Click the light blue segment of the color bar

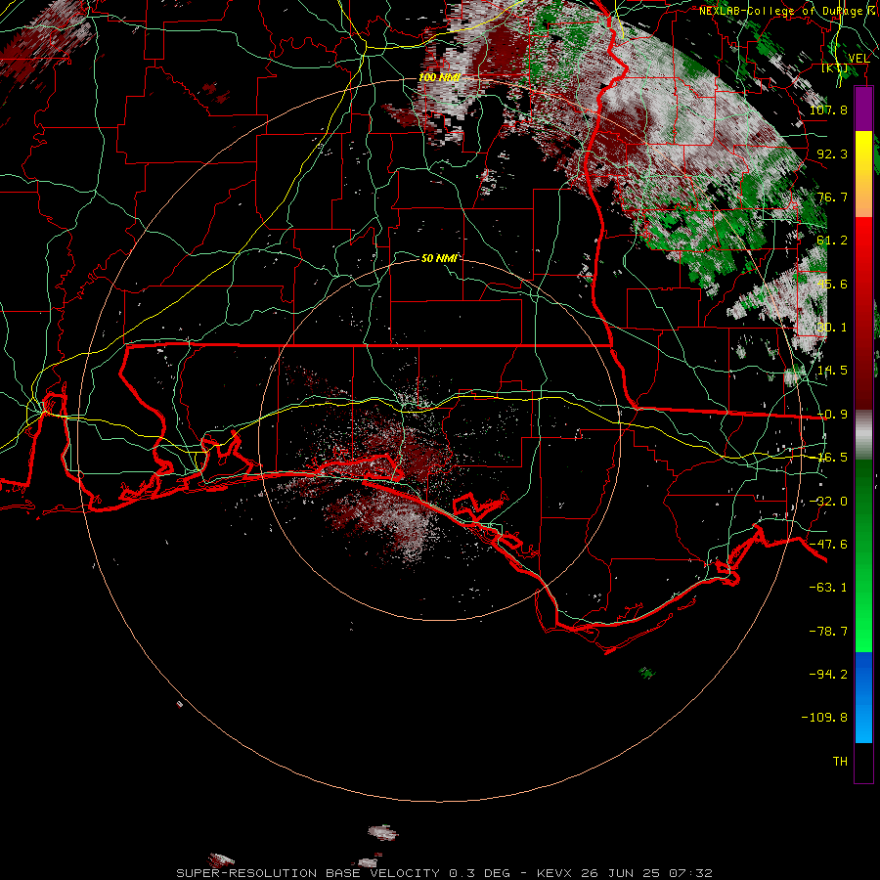[863, 722]
